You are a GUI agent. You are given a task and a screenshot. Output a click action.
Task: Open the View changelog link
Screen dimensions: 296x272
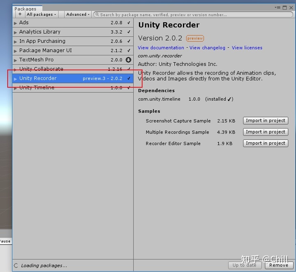tap(207, 48)
